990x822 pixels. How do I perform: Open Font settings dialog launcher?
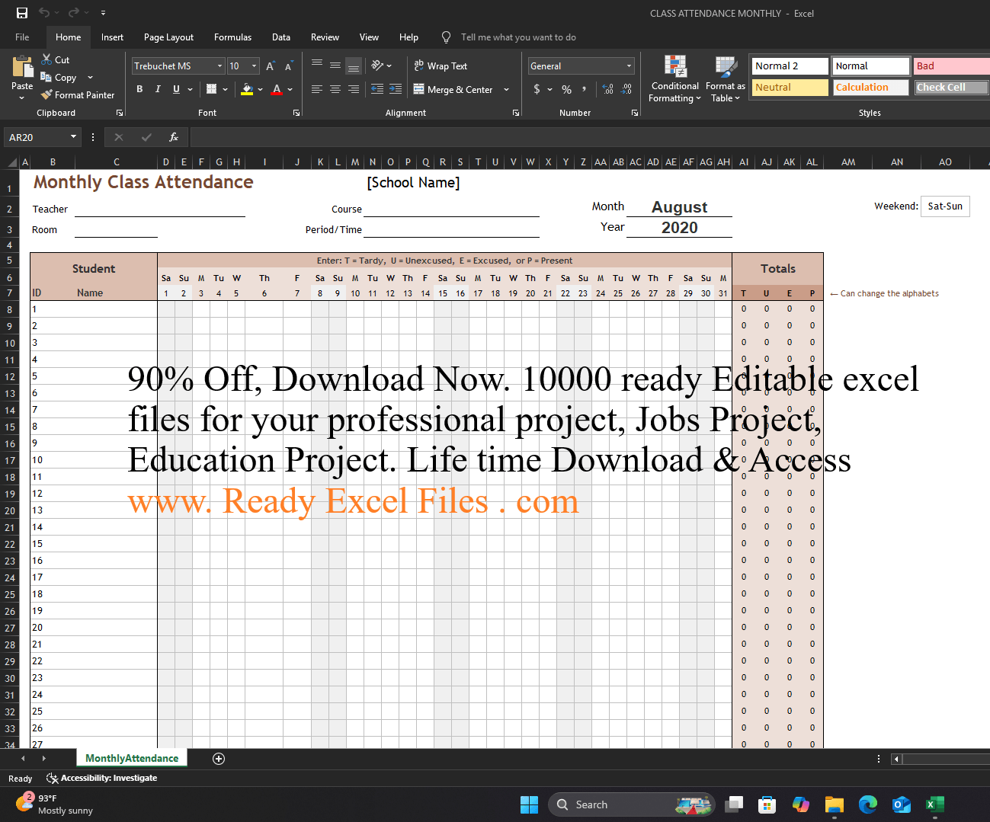tap(296, 113)
